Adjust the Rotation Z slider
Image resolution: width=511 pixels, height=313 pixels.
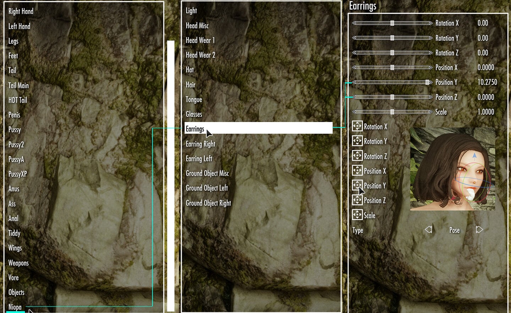tap(392, 53)
